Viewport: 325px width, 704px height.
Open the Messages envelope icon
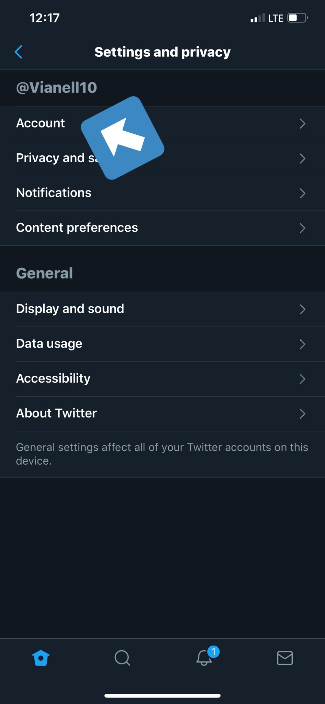(x=285, y=658)
